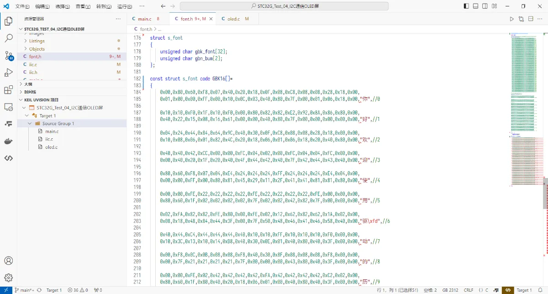548x294 pixels.
Task: Expand the Listings folder
Action: (x=37, y=41)
